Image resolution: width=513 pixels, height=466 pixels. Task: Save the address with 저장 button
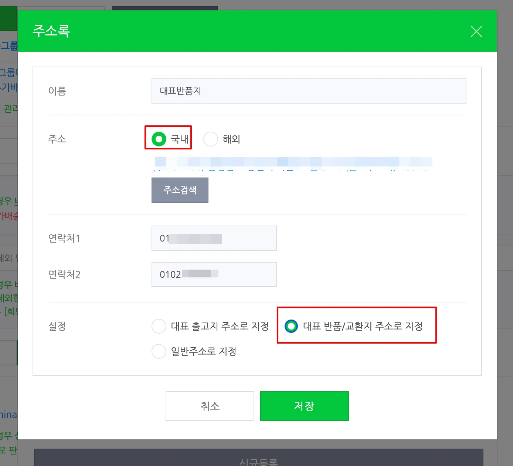[x=304, y=406]
